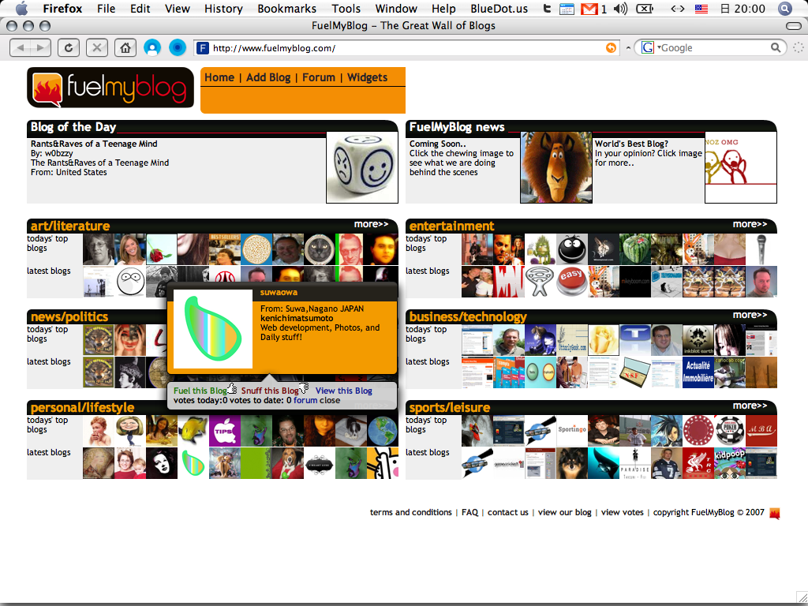Open the volume control in menu bar
Image resolution: width=808 pixels, height=606 pixels.
click(x=620, y=9)
